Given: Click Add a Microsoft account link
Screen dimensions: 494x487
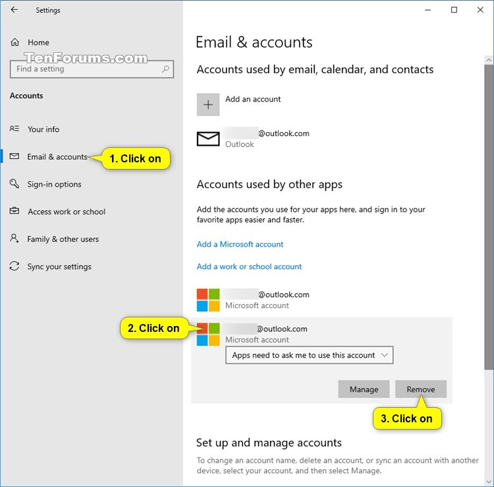Looking at the screenshot, I should pyautogui.click(x=240, y=244).
